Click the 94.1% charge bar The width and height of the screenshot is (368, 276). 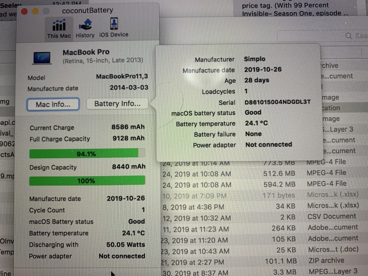87,154
